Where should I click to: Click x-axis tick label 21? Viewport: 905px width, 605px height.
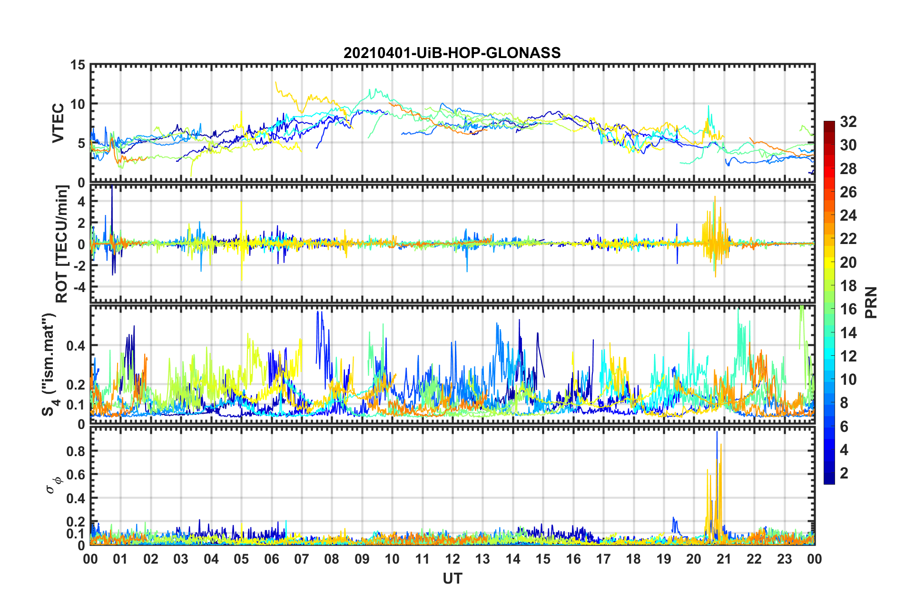[724, 559]
